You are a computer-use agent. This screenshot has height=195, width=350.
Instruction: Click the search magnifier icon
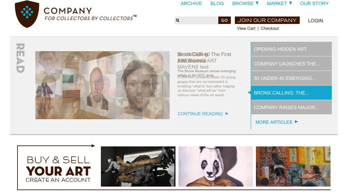(178, 20)
